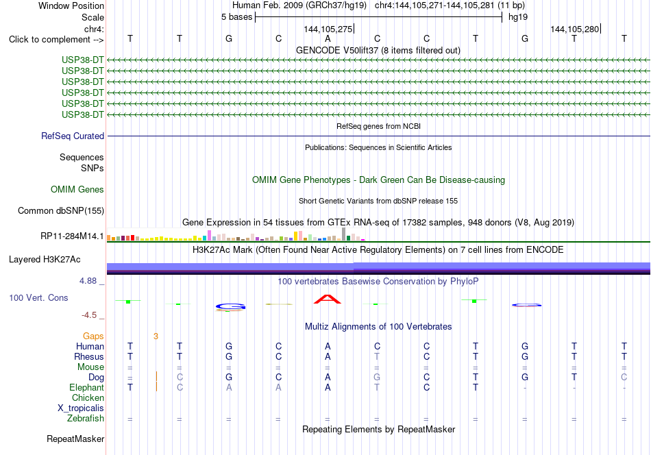
Task: Select the '5 bases' scale bar text
Action: [x=236, y=17]
